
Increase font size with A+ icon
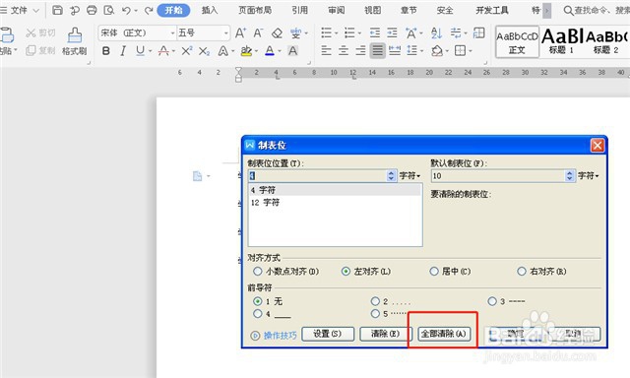tap(240, 32)
